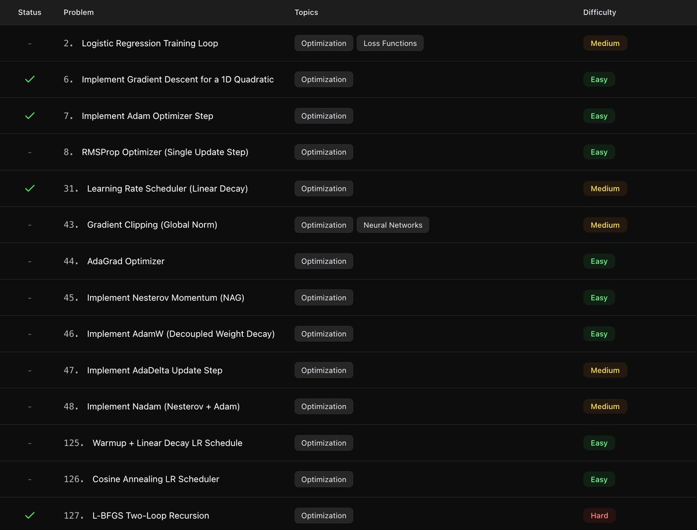
Task: Click the Problem column header
Action: point(78,12)
